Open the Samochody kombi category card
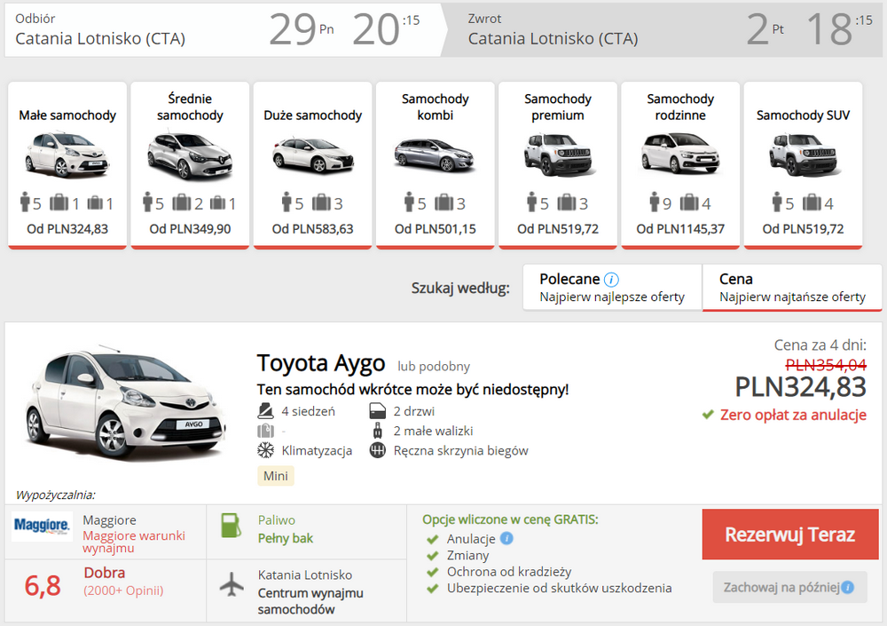This screenshot has width=887, height=626. (x=436, y=165)
